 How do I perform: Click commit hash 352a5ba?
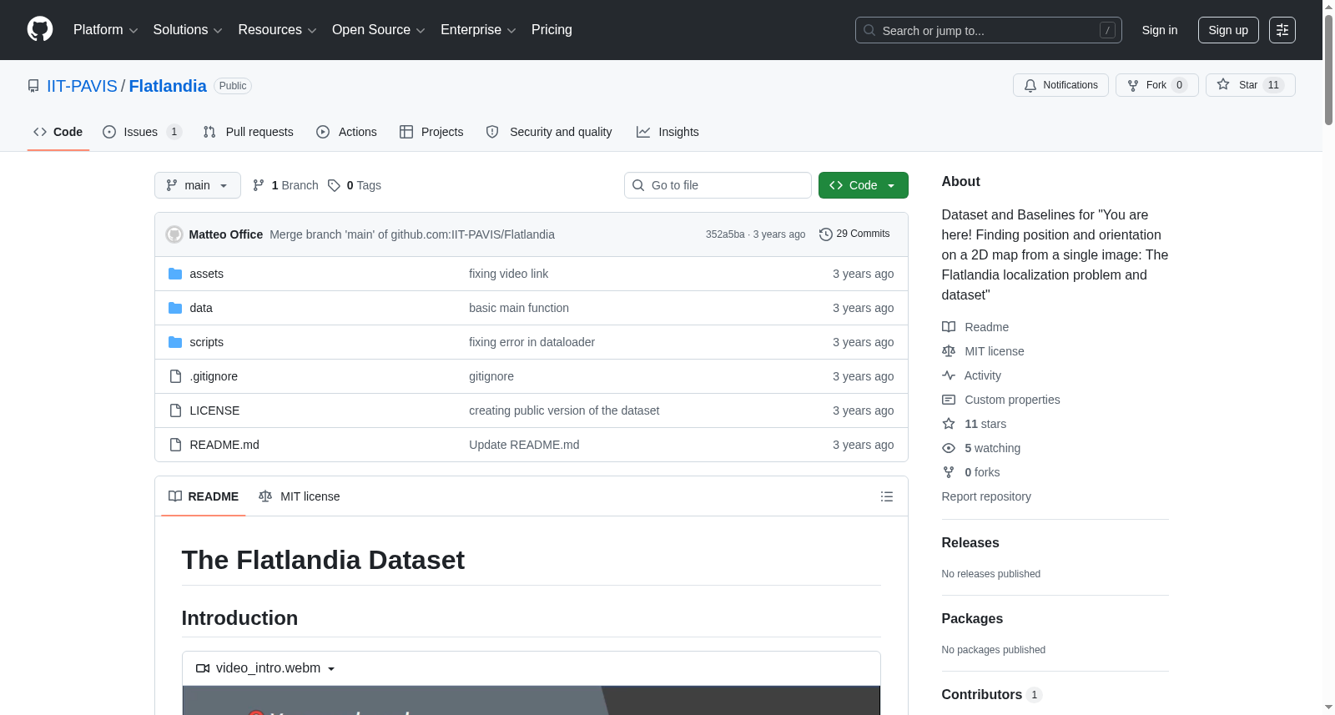coord(725,234)
